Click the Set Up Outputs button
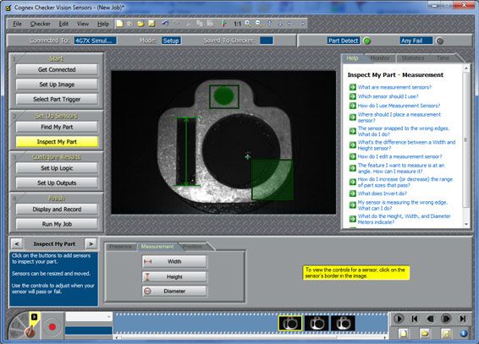The height and width of the screenshot is (344, 479). pos(57,183)
